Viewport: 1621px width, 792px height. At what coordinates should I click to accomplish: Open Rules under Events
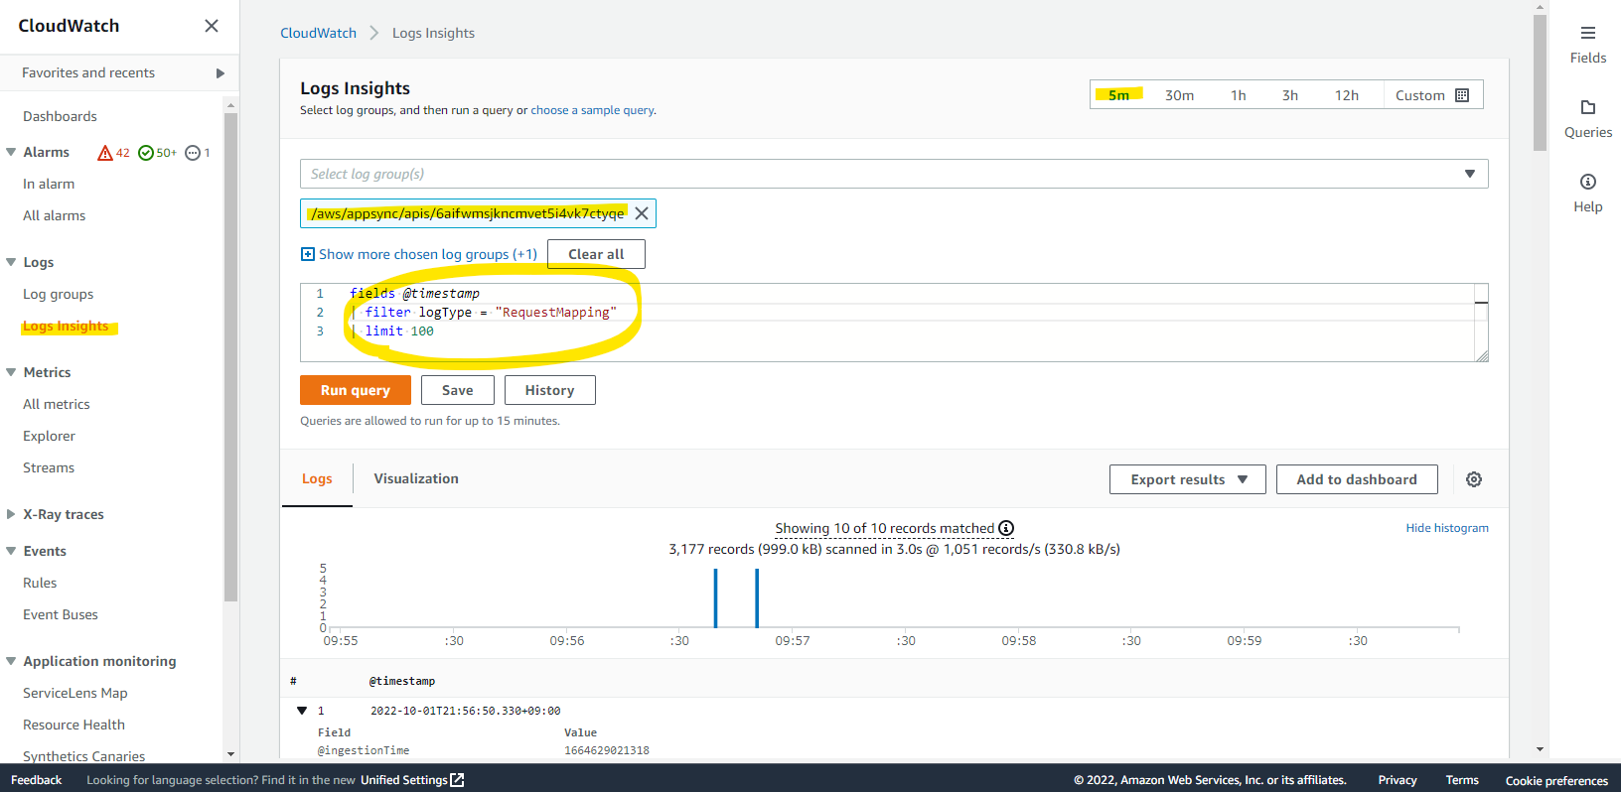point(40,583)
